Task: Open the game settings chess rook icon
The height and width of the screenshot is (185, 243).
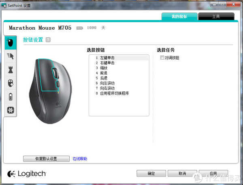Action: [x=10, y=69]
